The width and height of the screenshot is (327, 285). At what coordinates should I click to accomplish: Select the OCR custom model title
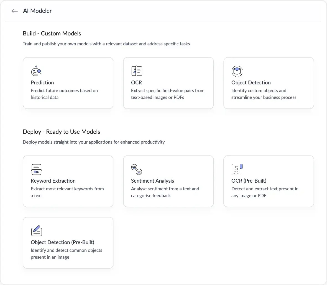(x=136, y=82)
